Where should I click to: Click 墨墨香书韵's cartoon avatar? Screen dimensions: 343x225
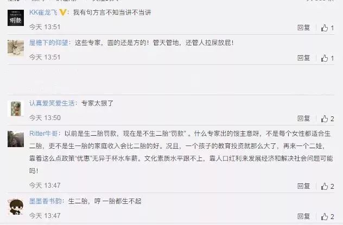16,207
